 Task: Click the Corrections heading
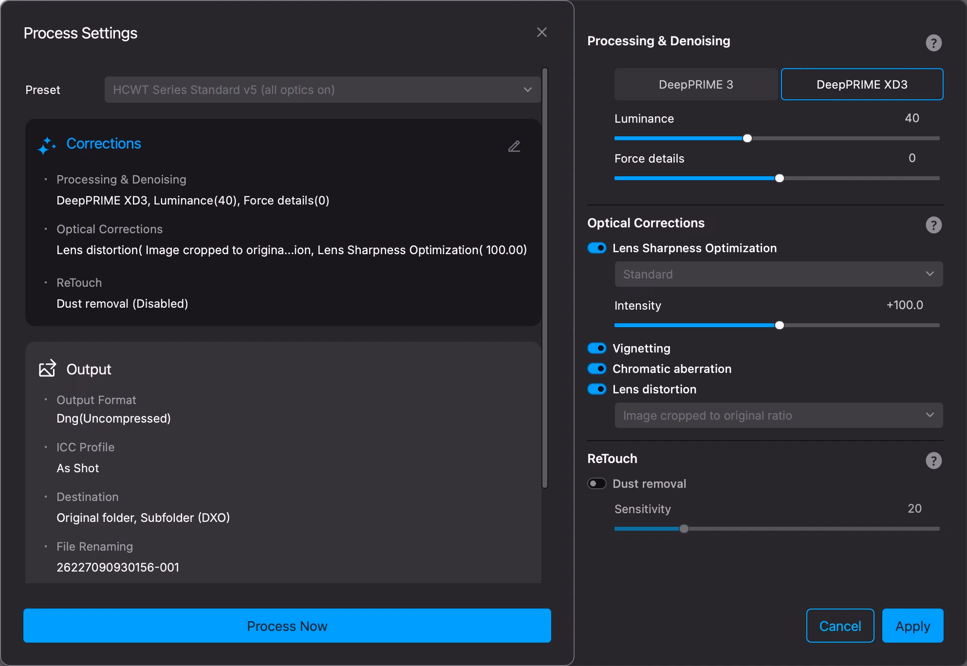(104, 144)
